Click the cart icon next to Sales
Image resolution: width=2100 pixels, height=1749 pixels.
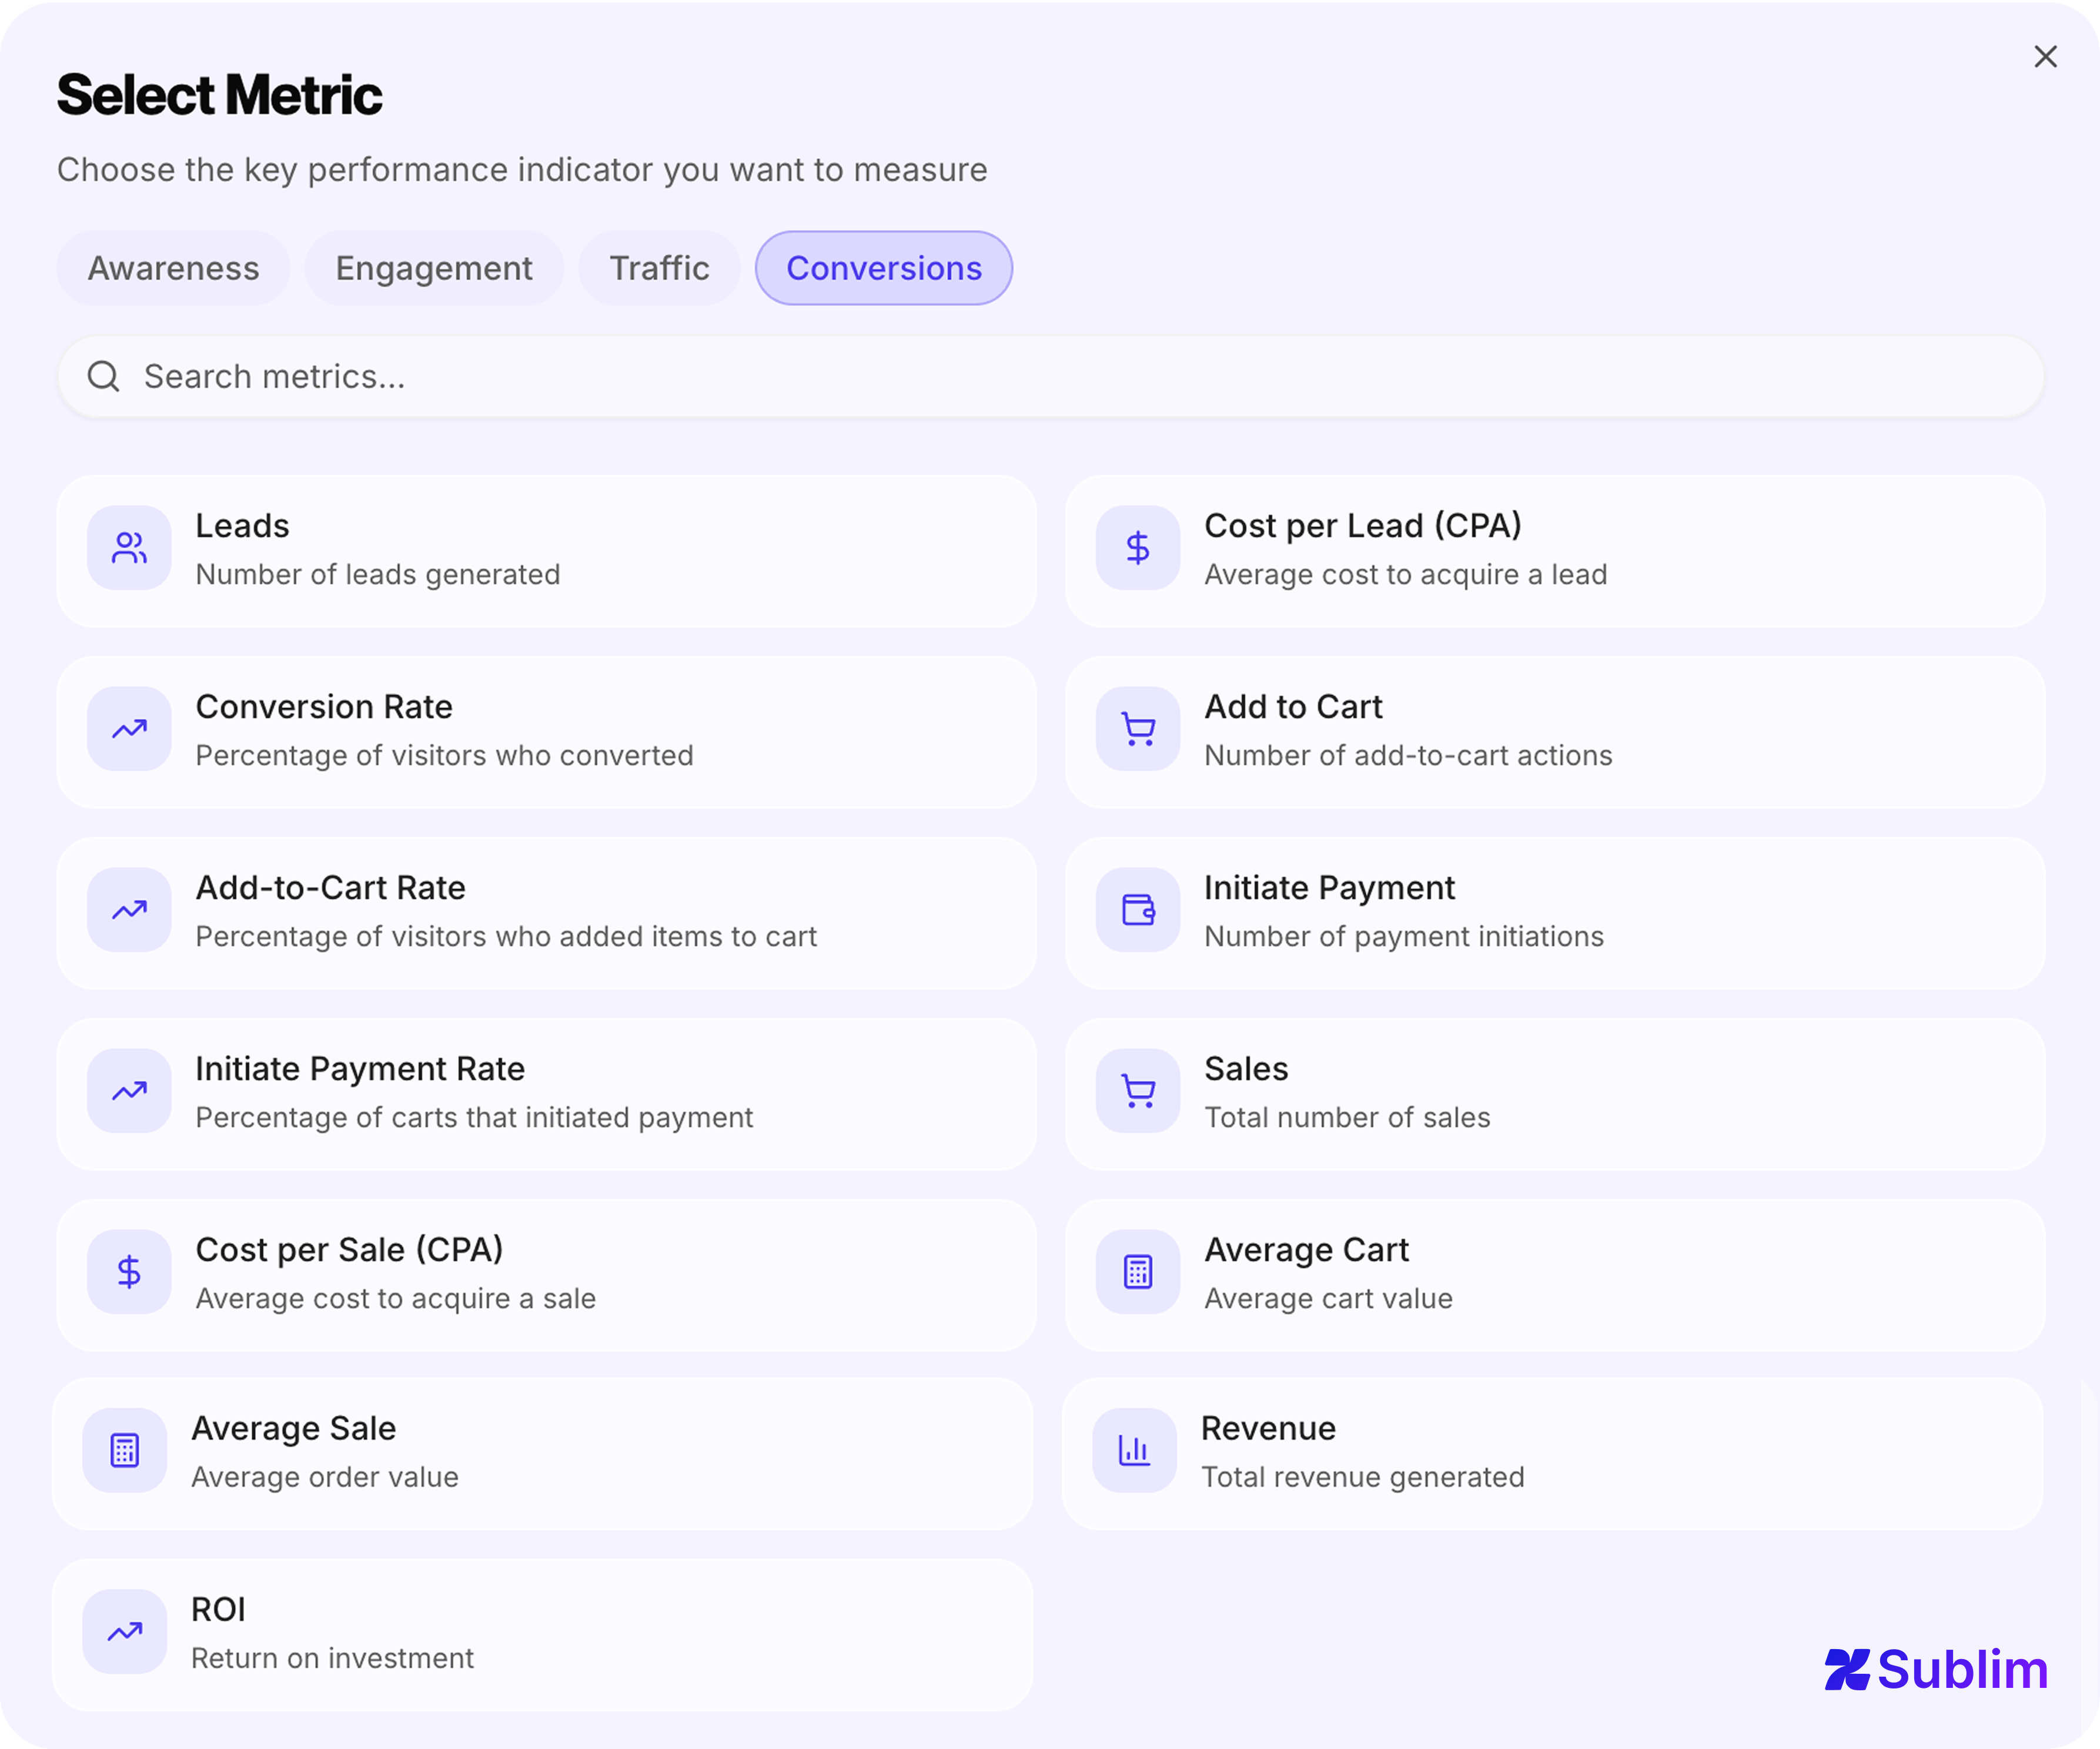[x=1138, y=1090]
